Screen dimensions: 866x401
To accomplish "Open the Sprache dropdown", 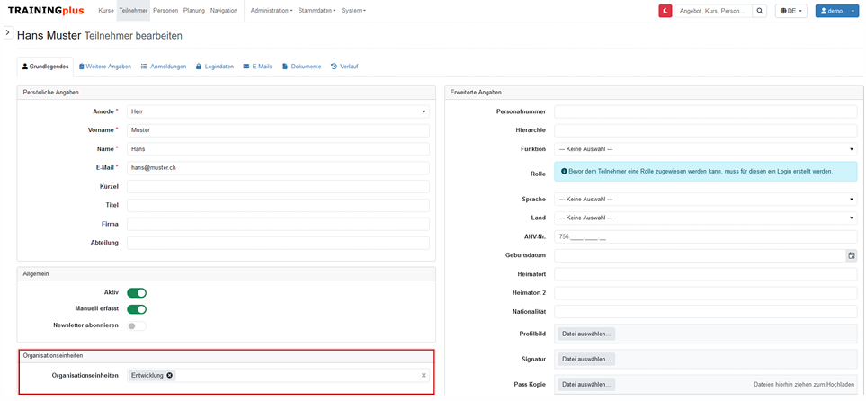I will point(706,200).
